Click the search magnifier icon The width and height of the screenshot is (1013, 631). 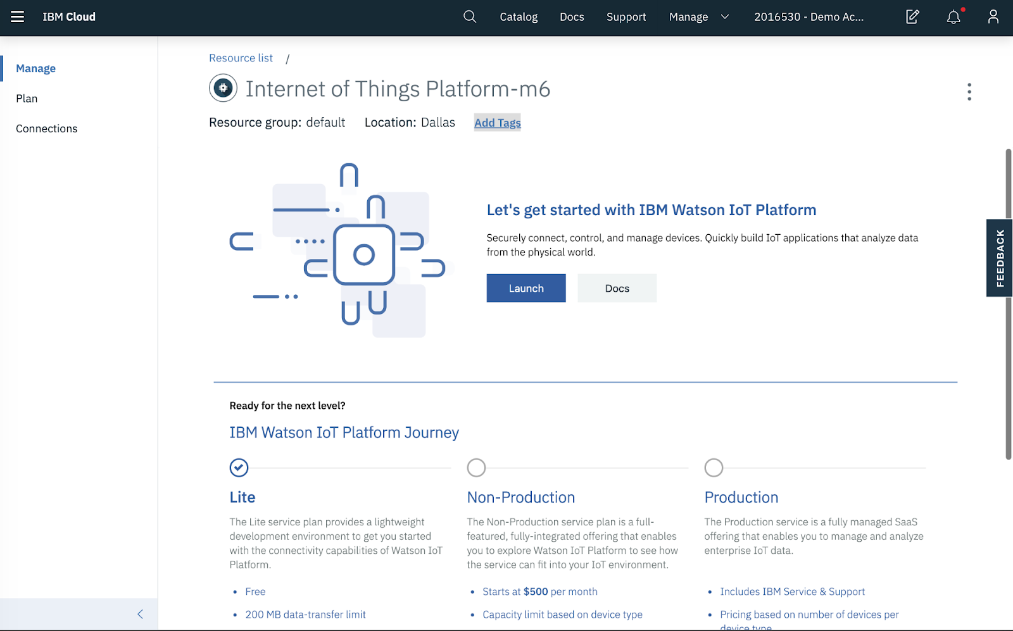(469, 16)
